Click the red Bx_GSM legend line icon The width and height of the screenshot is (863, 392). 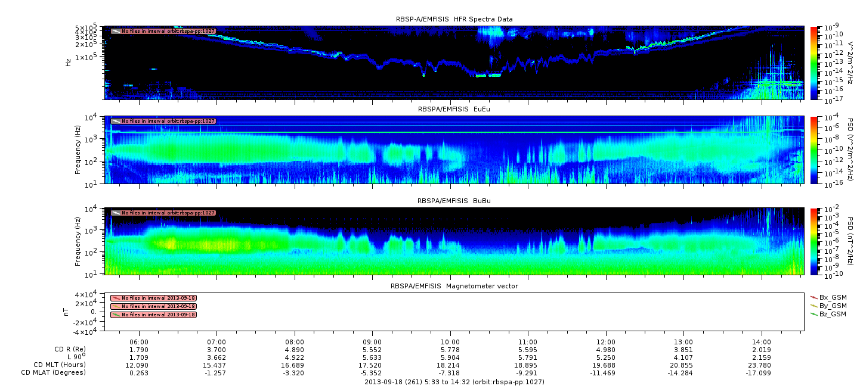813,297
